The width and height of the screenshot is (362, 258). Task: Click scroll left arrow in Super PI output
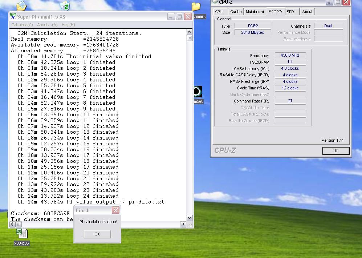pos(12,224)
